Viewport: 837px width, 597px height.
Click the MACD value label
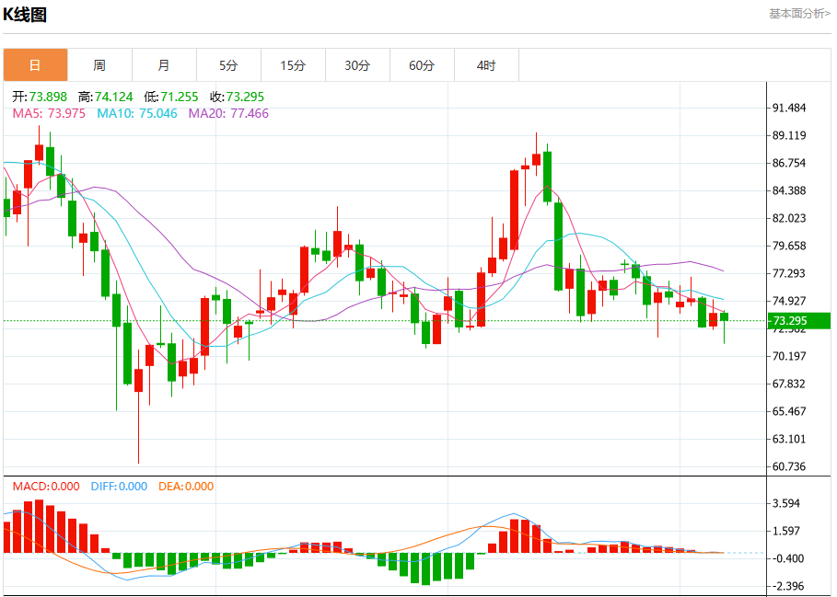pyautogui.click(x=46, y=486)
